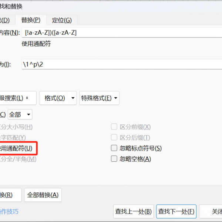Open the 操作技巧 help link
Viewport: 222px width, 222px height.
pos(9,212)
